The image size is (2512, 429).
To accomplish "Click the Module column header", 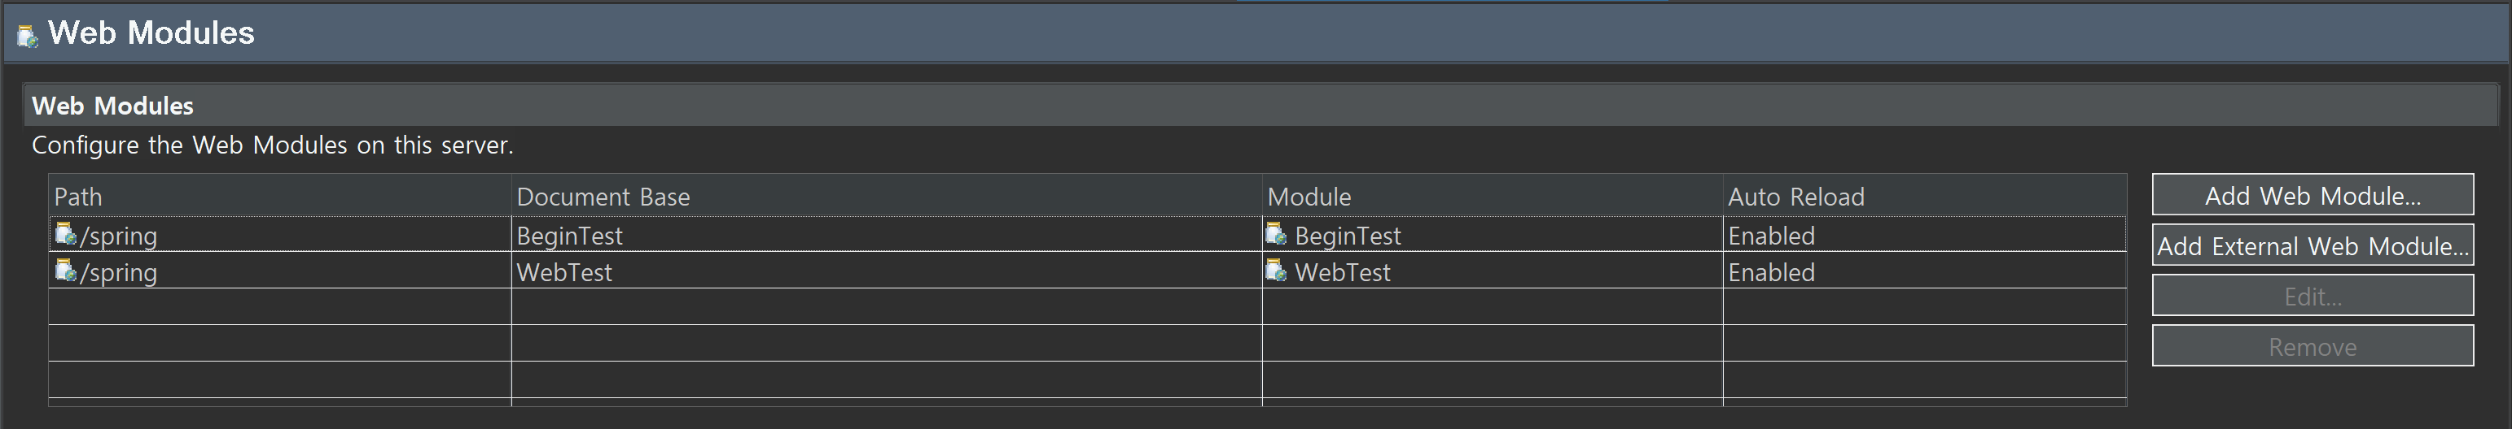I will [1492, 197].
